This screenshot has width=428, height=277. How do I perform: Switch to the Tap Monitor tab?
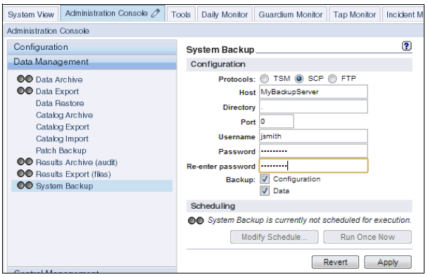pyautogui.click(x=354, y=14)
